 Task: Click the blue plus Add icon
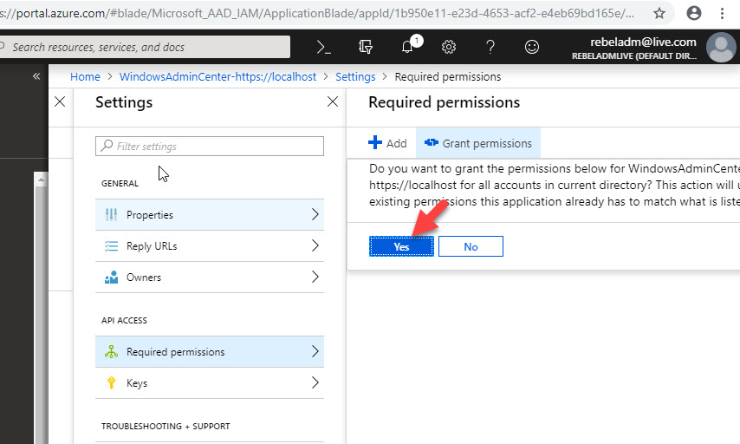coord(375,142)
